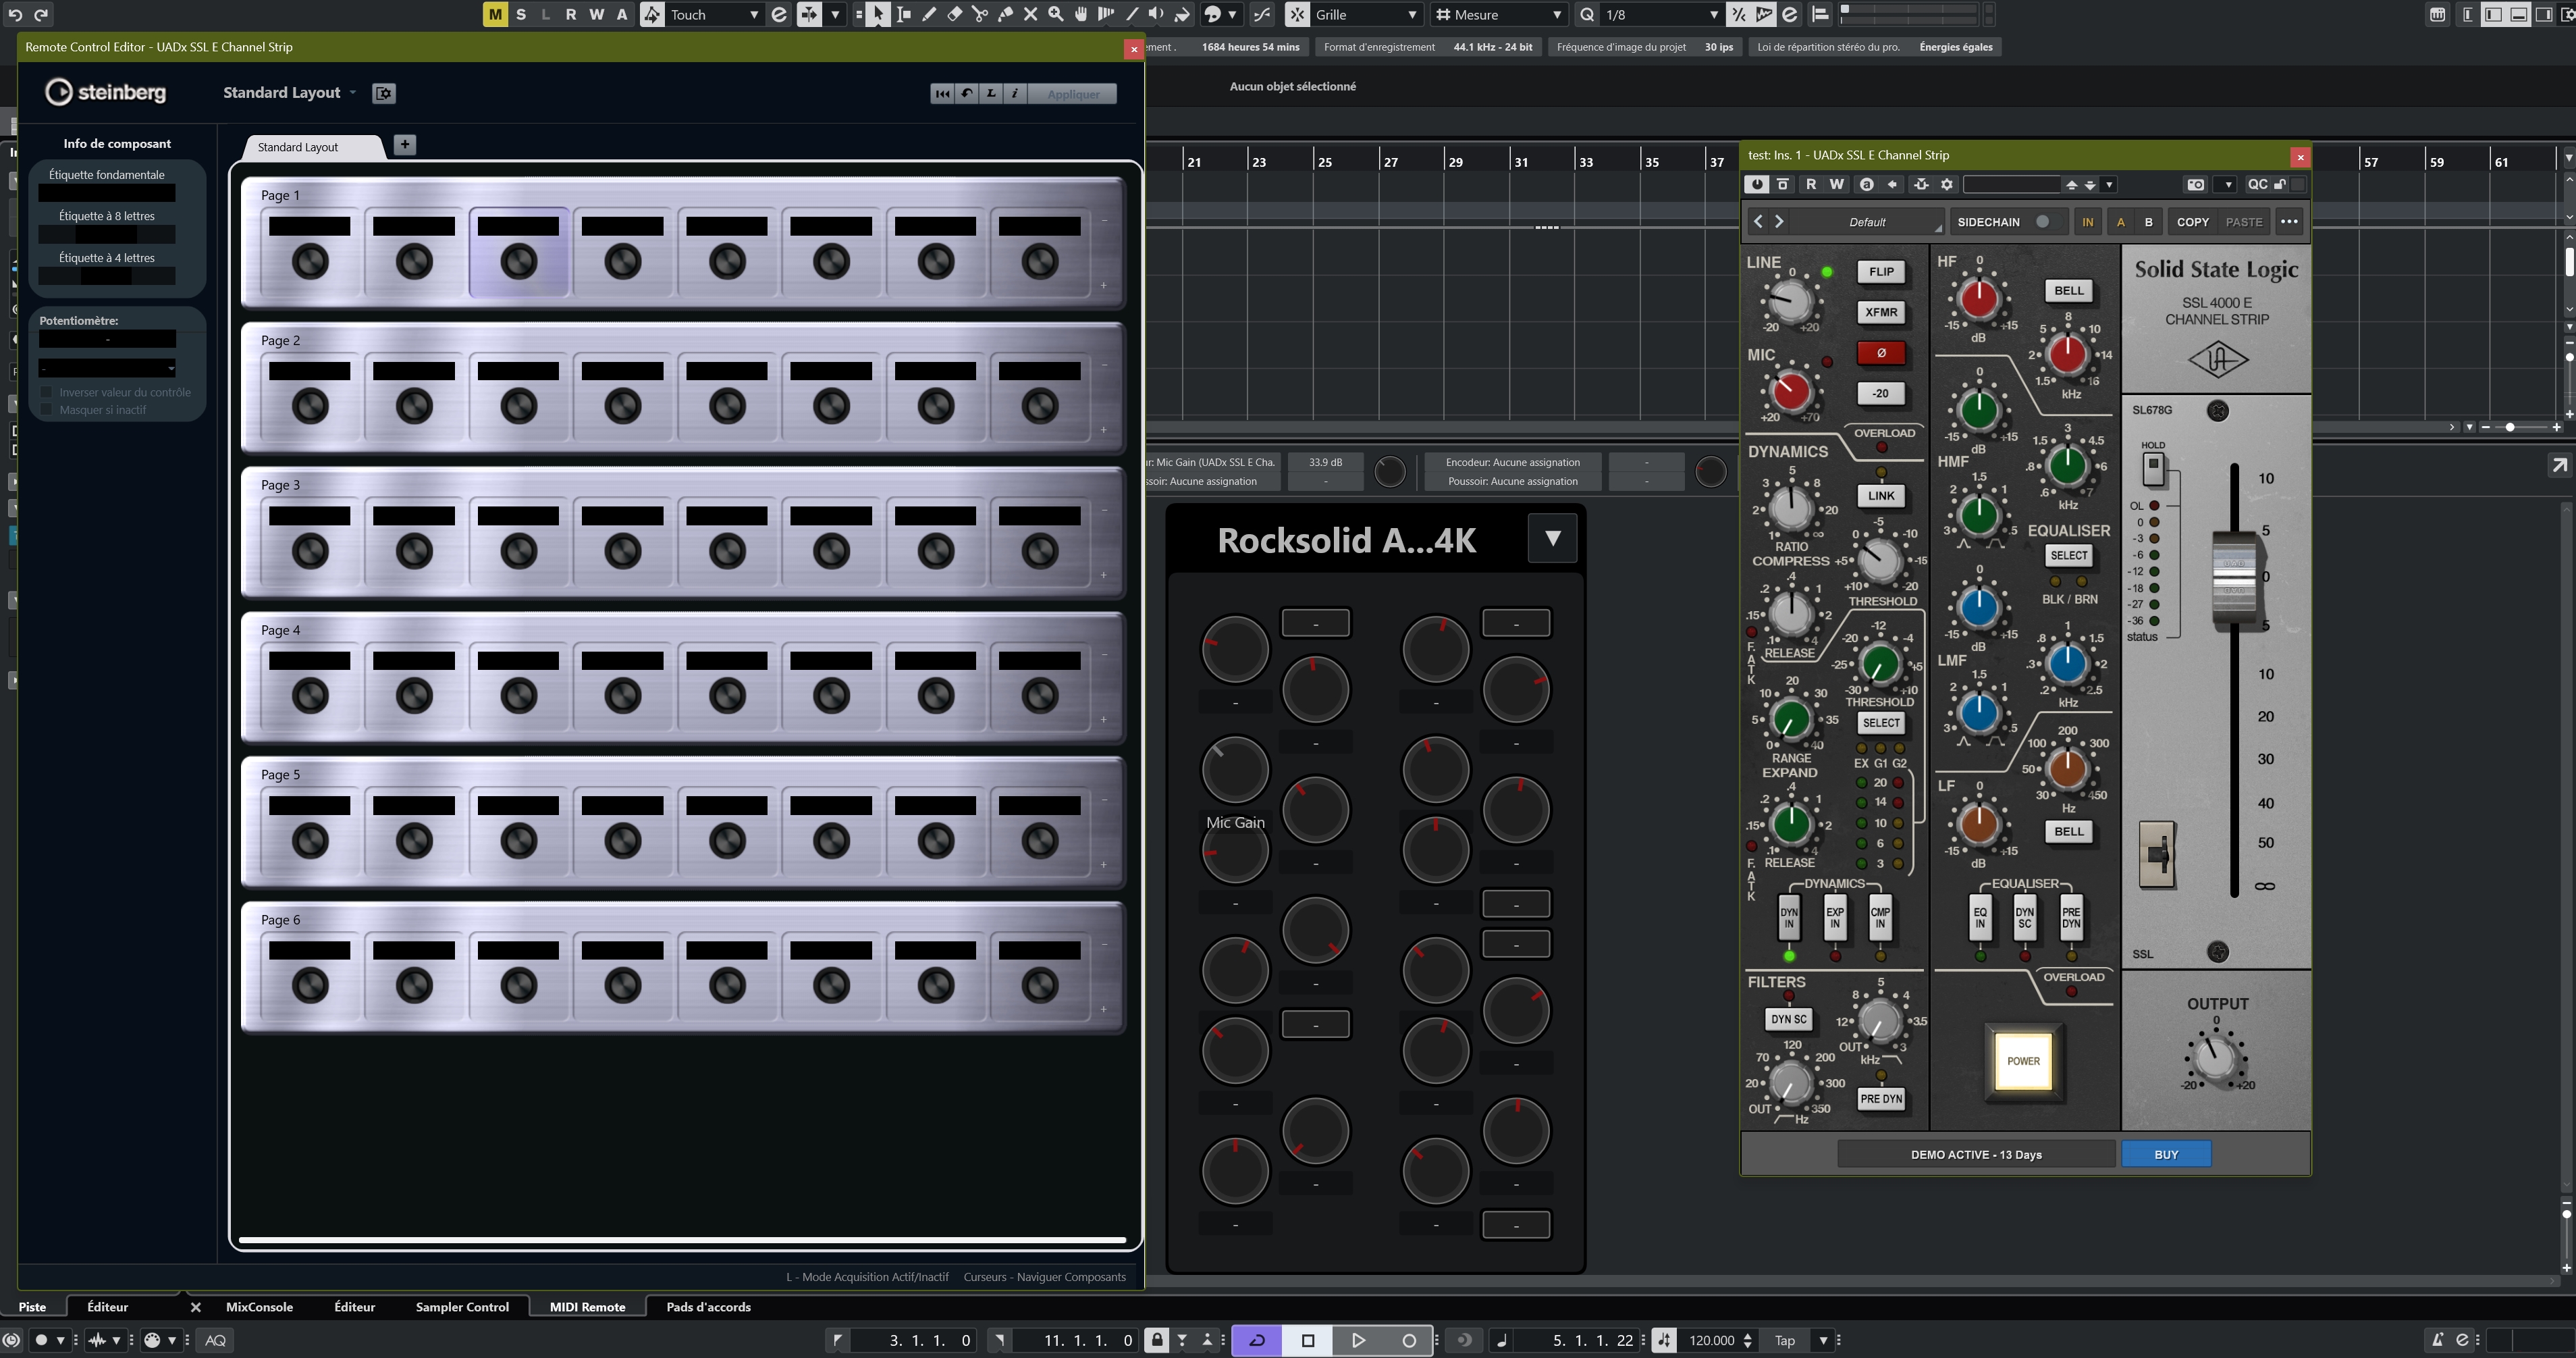Click the HF BELL button
2576x1358 pixels.
2069,291
